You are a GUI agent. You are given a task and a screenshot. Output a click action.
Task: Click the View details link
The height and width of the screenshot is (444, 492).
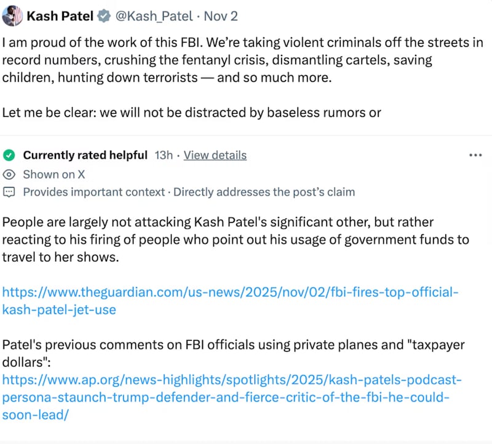tap(215, 155)
